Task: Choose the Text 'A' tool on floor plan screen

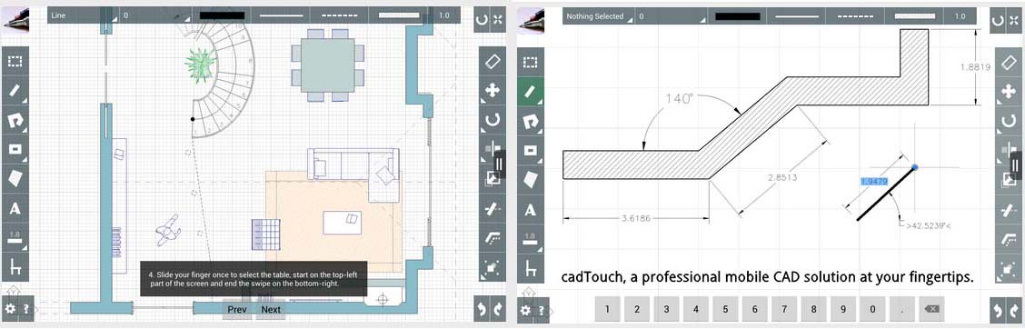Action: click(x=15, y=210)
